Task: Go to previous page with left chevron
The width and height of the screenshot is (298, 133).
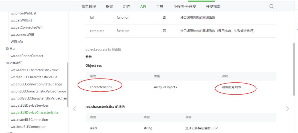Action: coord(74,109)
